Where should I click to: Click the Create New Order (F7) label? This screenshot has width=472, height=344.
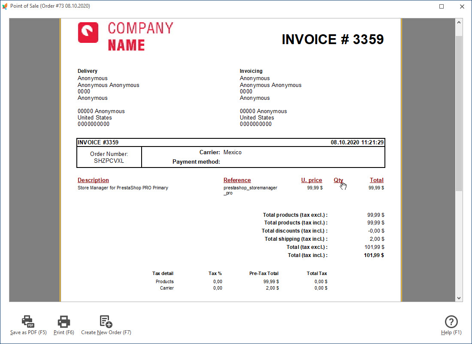tap(106, 332)
